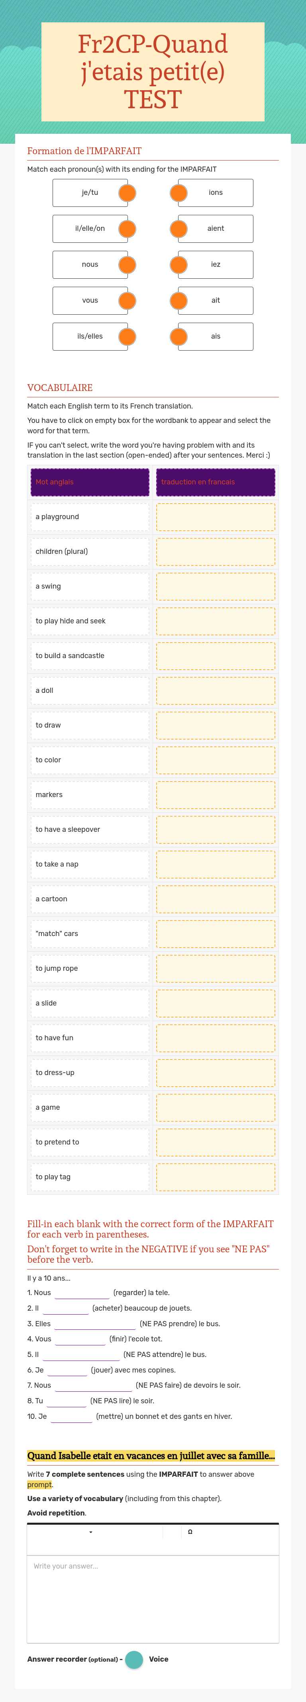306x1702 pixels.
Task: Select the orange connector beside "je/tu"
Action: pyautogui.click(x=127, y=193)
